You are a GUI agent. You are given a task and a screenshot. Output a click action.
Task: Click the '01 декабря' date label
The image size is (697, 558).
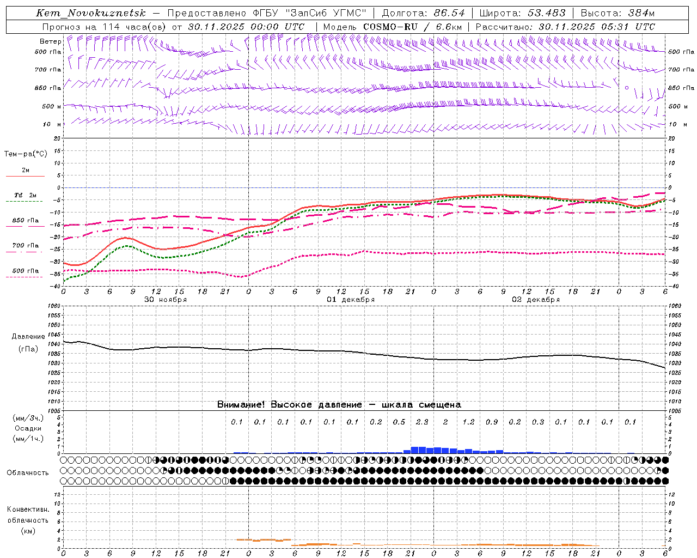click(x=351, y=300)
